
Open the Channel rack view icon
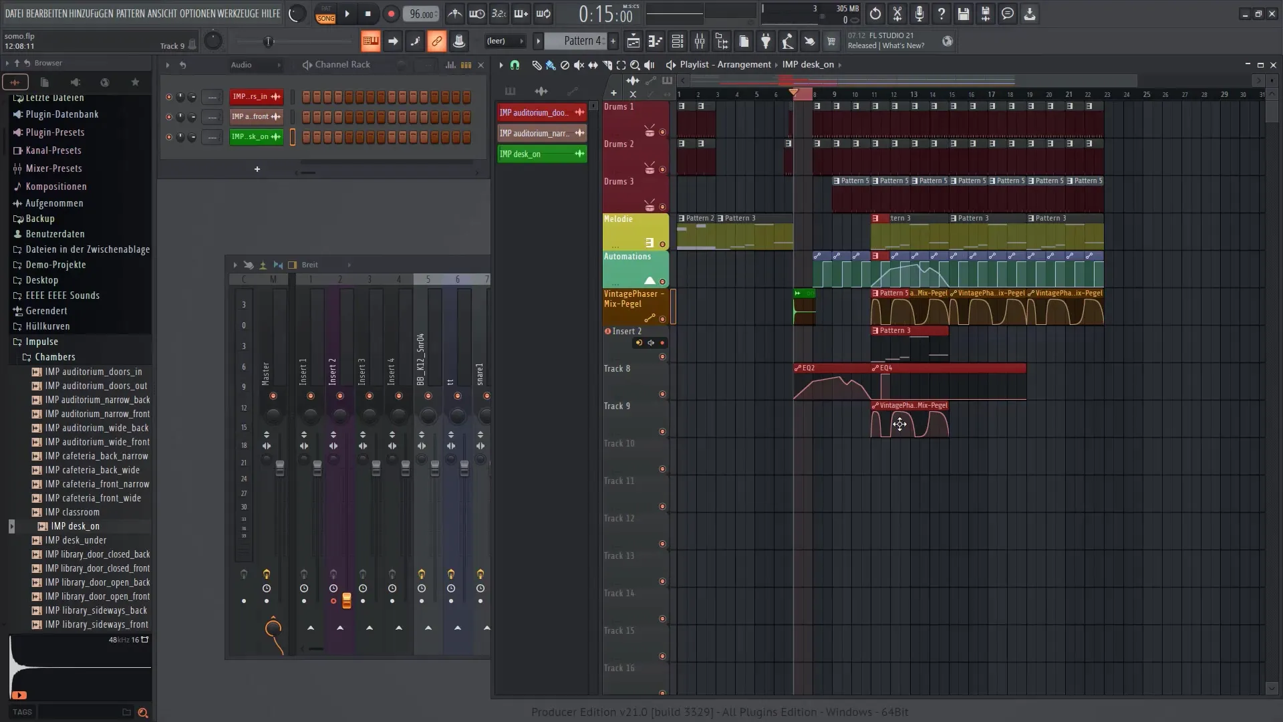pos(677,41)
